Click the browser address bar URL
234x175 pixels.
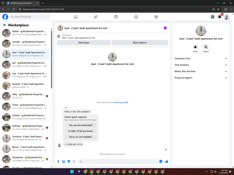pyautogui.click(x=44, y=9)
